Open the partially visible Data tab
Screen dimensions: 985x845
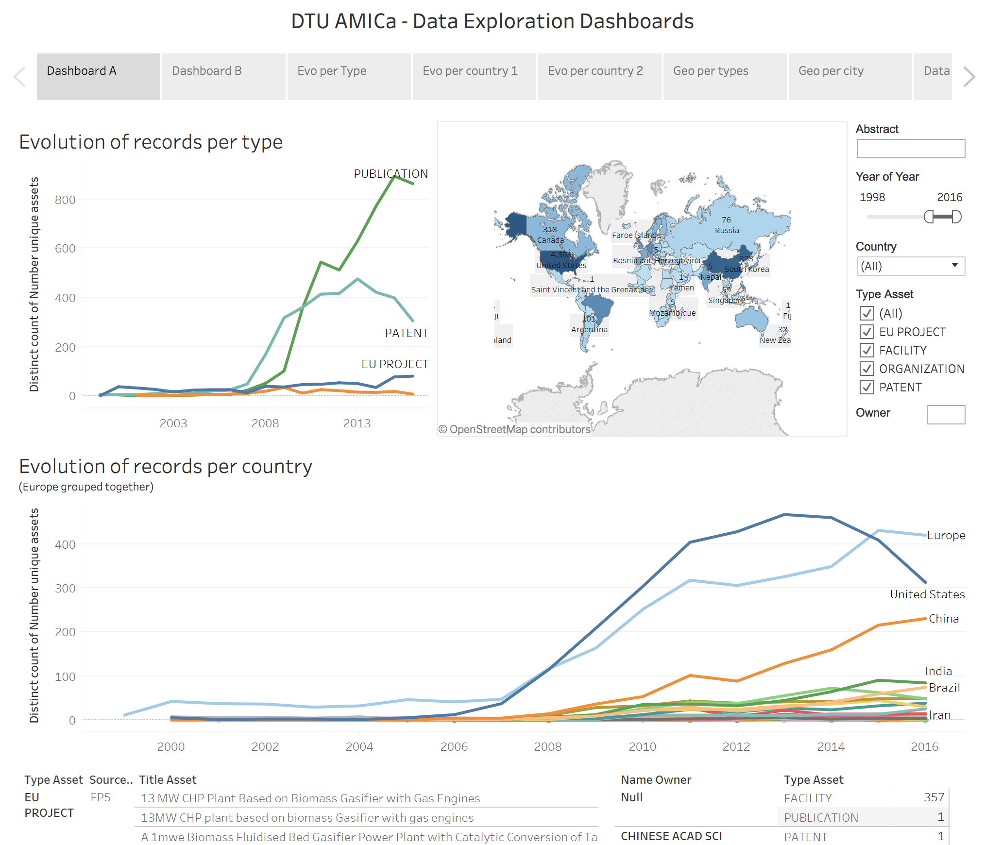[x=933, y=77]
